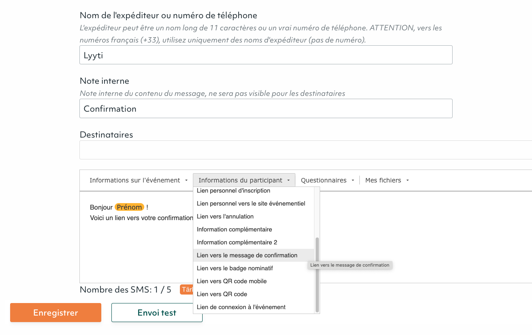Viewport: 532px width, 335px height.
Task: Open the Informations sur l'événement dropdown
Action: coord(139,180)
